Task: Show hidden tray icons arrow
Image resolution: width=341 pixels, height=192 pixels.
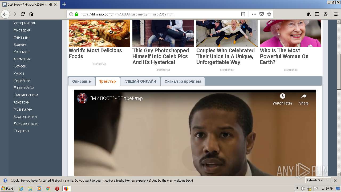Action: (297, 189)
